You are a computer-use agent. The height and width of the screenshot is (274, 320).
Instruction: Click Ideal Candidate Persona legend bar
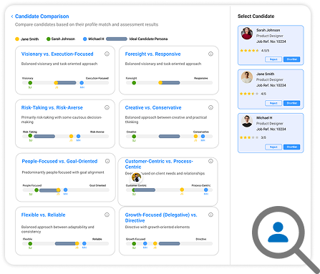117,39
